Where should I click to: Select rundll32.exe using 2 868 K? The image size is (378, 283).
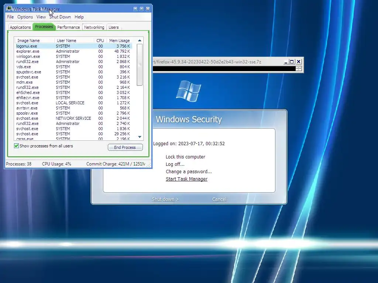point(73,62)
